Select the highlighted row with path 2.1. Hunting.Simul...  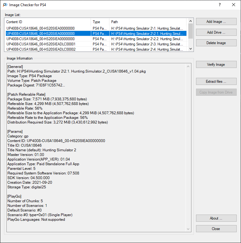[96, 33]
